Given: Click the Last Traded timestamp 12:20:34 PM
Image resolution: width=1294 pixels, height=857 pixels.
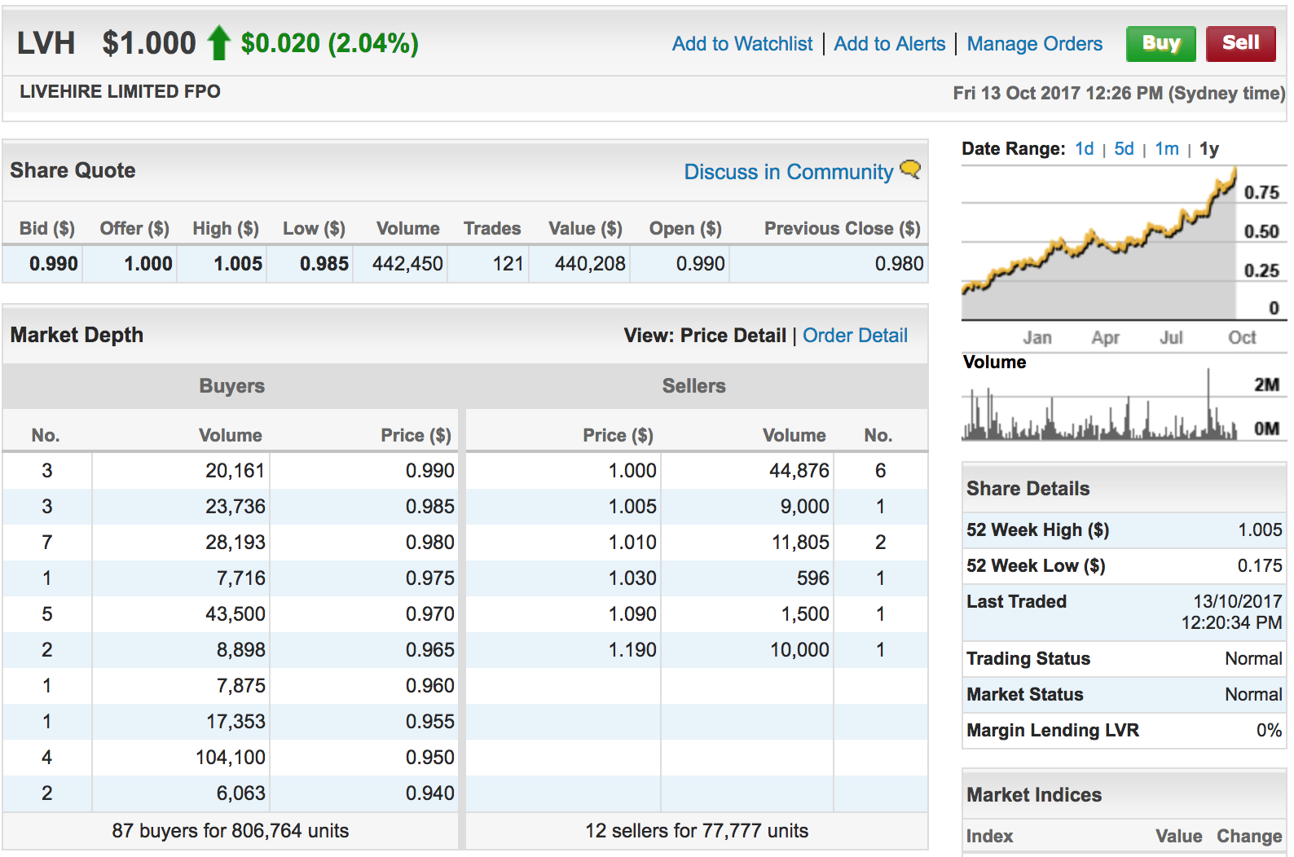Looking at the screenshot, I should point(1232,623).
